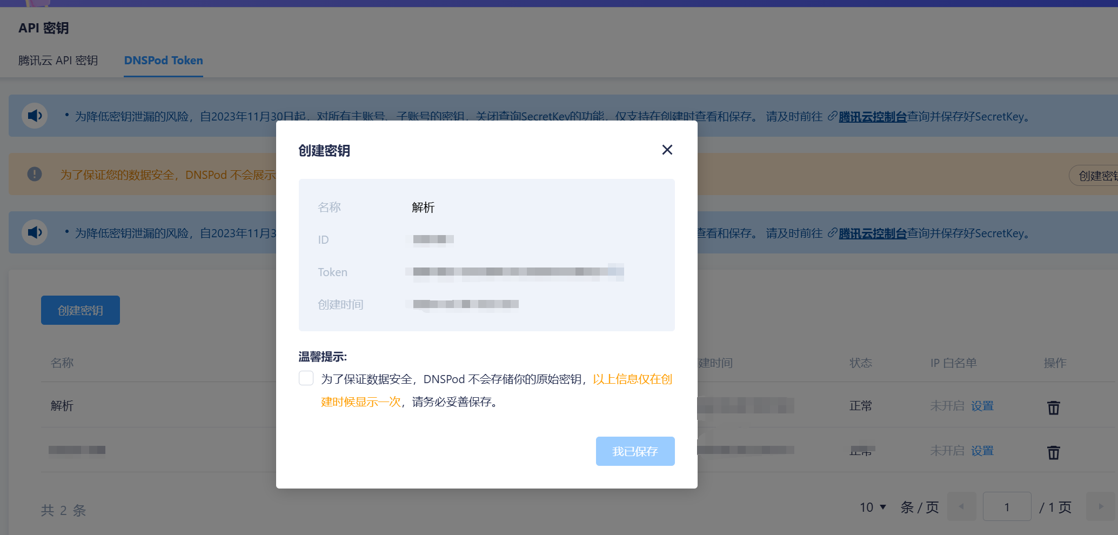Click the warning exclamation icon in orange banner

pos(34,174)
